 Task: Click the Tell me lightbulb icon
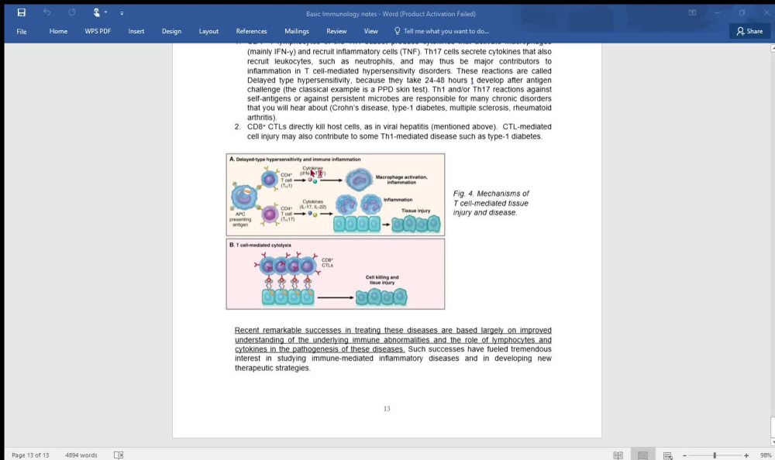point(397,31)
